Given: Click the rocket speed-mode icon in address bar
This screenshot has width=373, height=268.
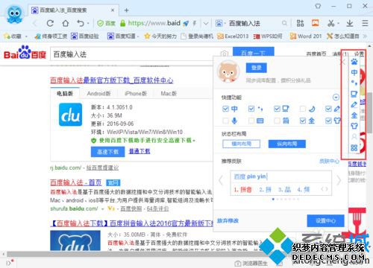Looking at the screenshot, I should (186, 23).
